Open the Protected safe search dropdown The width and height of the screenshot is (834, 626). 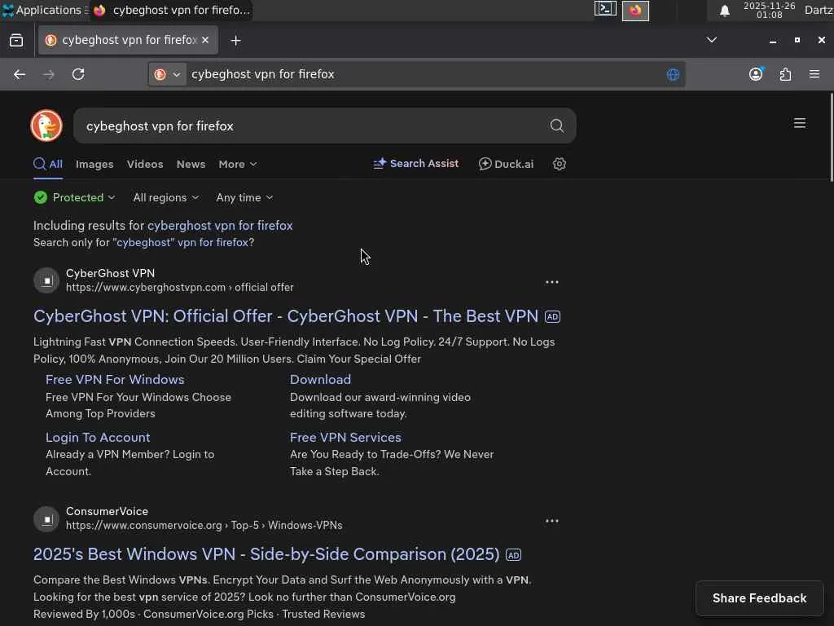[75, 197]
